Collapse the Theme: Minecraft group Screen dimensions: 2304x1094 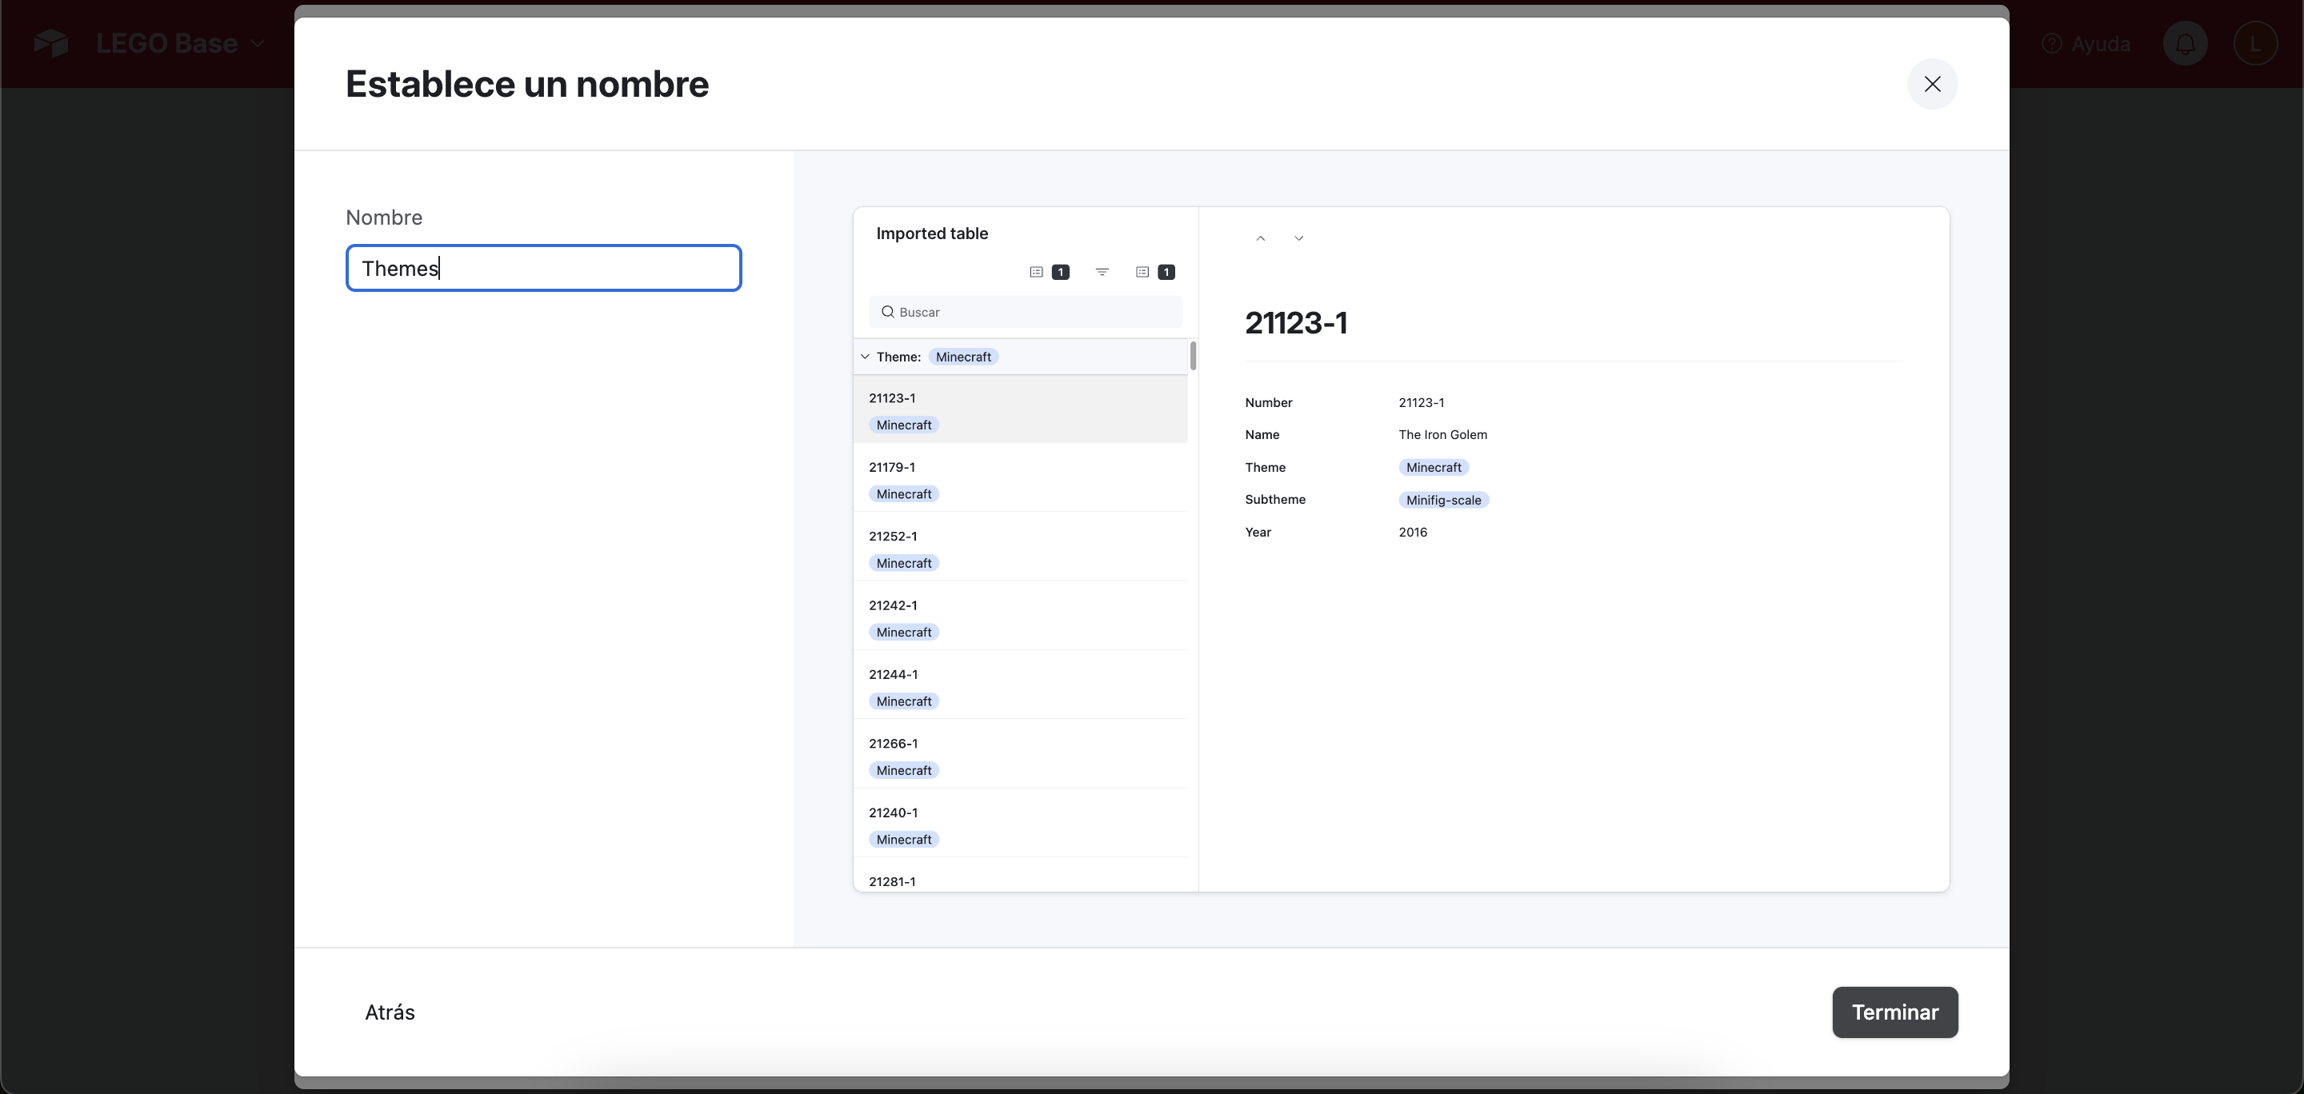tap(865, 357)
